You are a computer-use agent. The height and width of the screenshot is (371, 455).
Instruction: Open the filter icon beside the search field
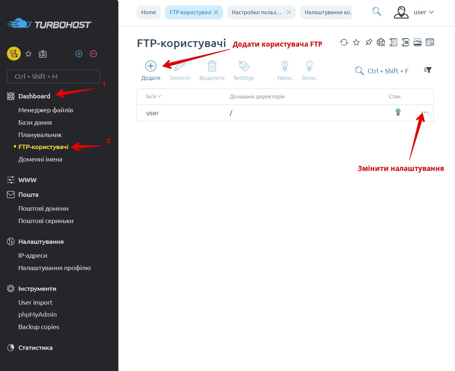click(x=428, y=70)
